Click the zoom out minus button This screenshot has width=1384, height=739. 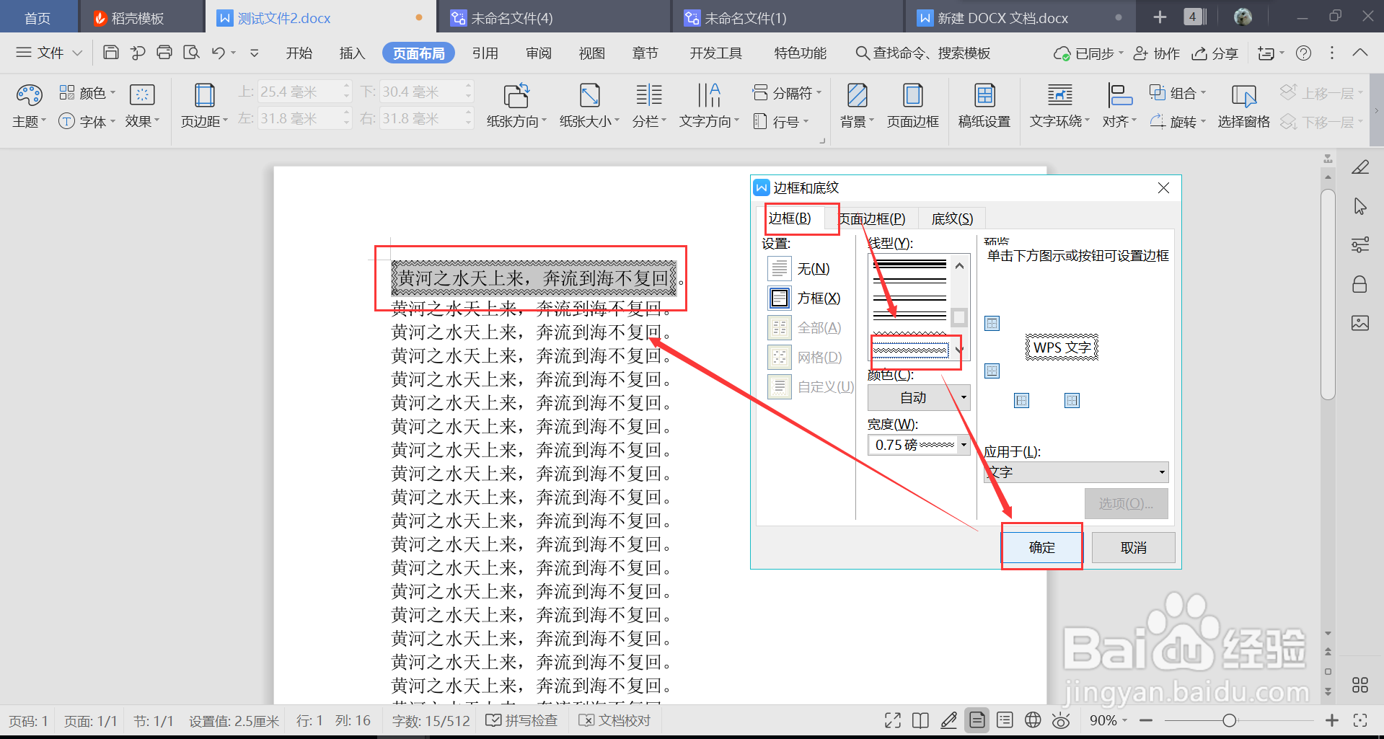click(x=1146, y=720)
